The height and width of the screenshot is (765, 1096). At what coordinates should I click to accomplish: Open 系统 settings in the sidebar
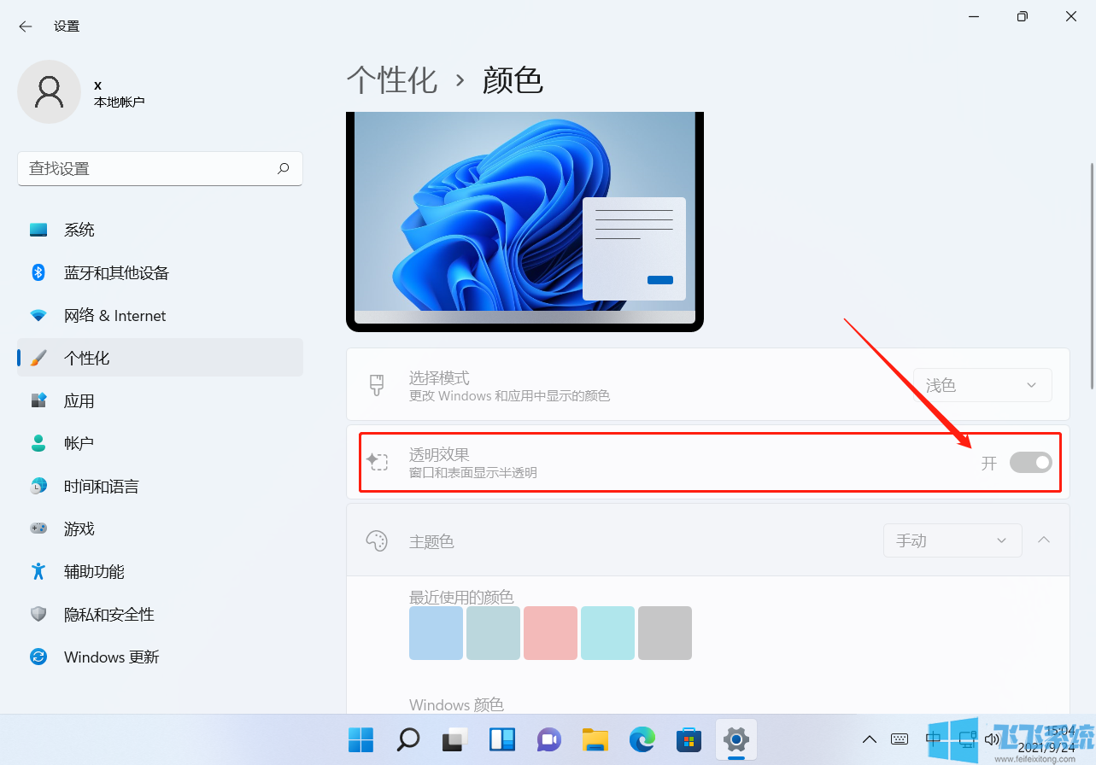click(x=79, y=229)
